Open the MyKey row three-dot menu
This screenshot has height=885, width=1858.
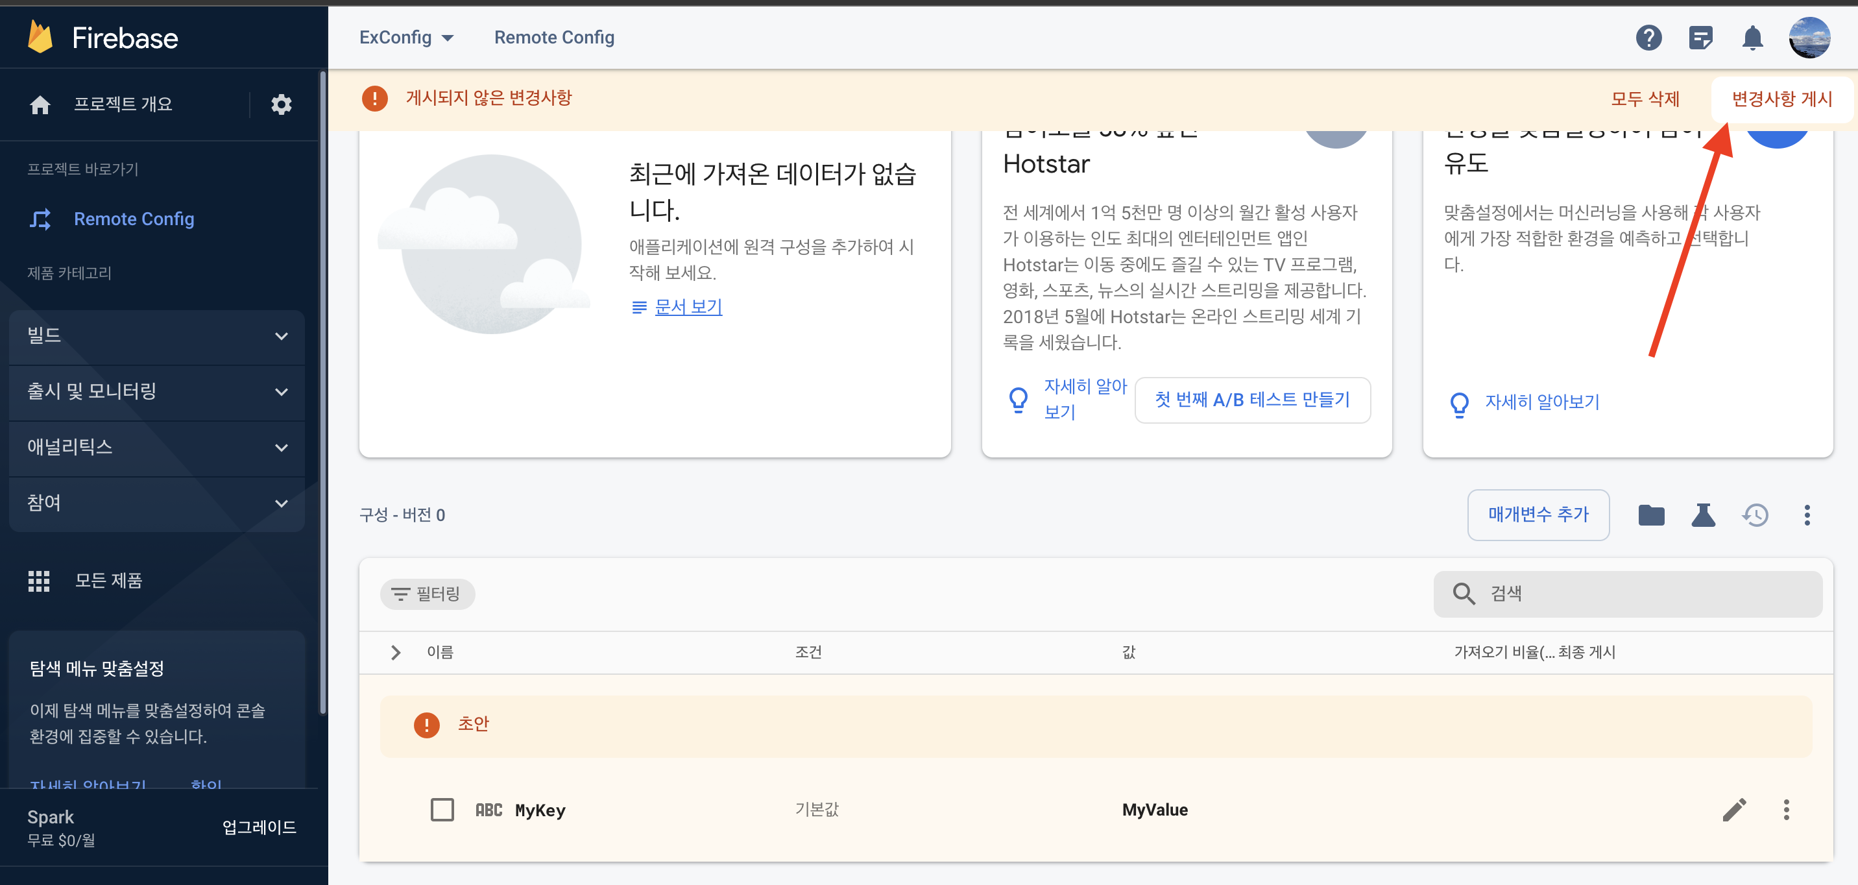tap(1786, 809)
